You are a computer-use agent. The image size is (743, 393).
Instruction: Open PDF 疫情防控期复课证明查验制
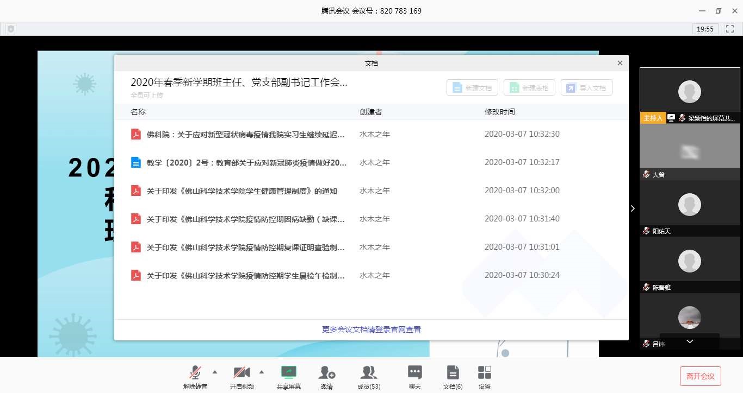click(x=246, y=247)
